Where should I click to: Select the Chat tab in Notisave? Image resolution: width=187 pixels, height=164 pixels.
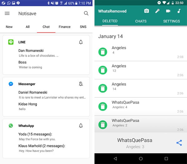(x=46, y=27)
